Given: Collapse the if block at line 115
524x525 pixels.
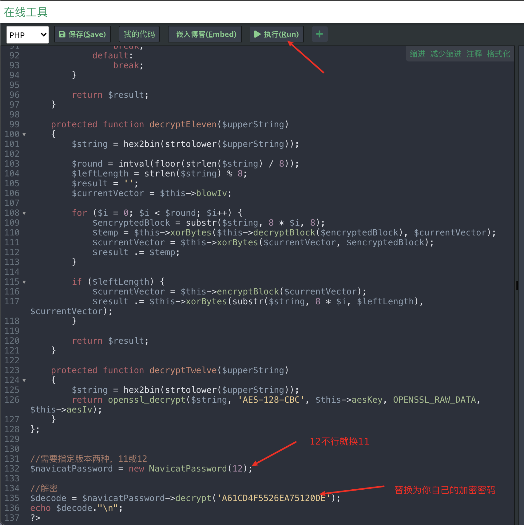Looking at the screenshot, I should click(24, 282).
